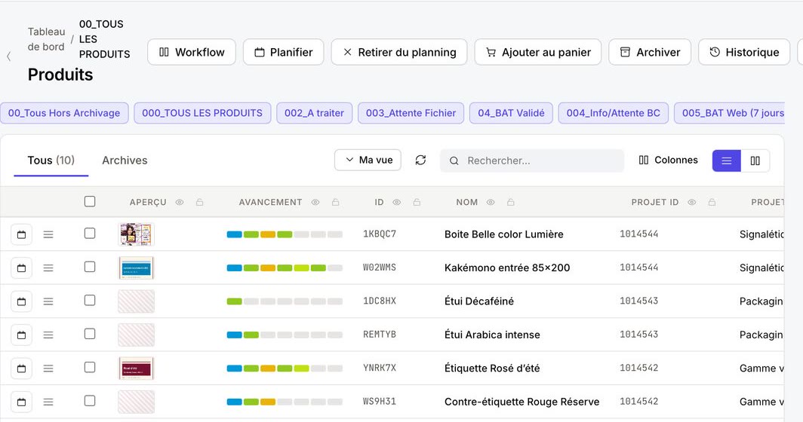Image resolution: width=803 pixels, height=422 pixels.
Task: Focus the Rechercher search field
Action: (x=532, y=161)
